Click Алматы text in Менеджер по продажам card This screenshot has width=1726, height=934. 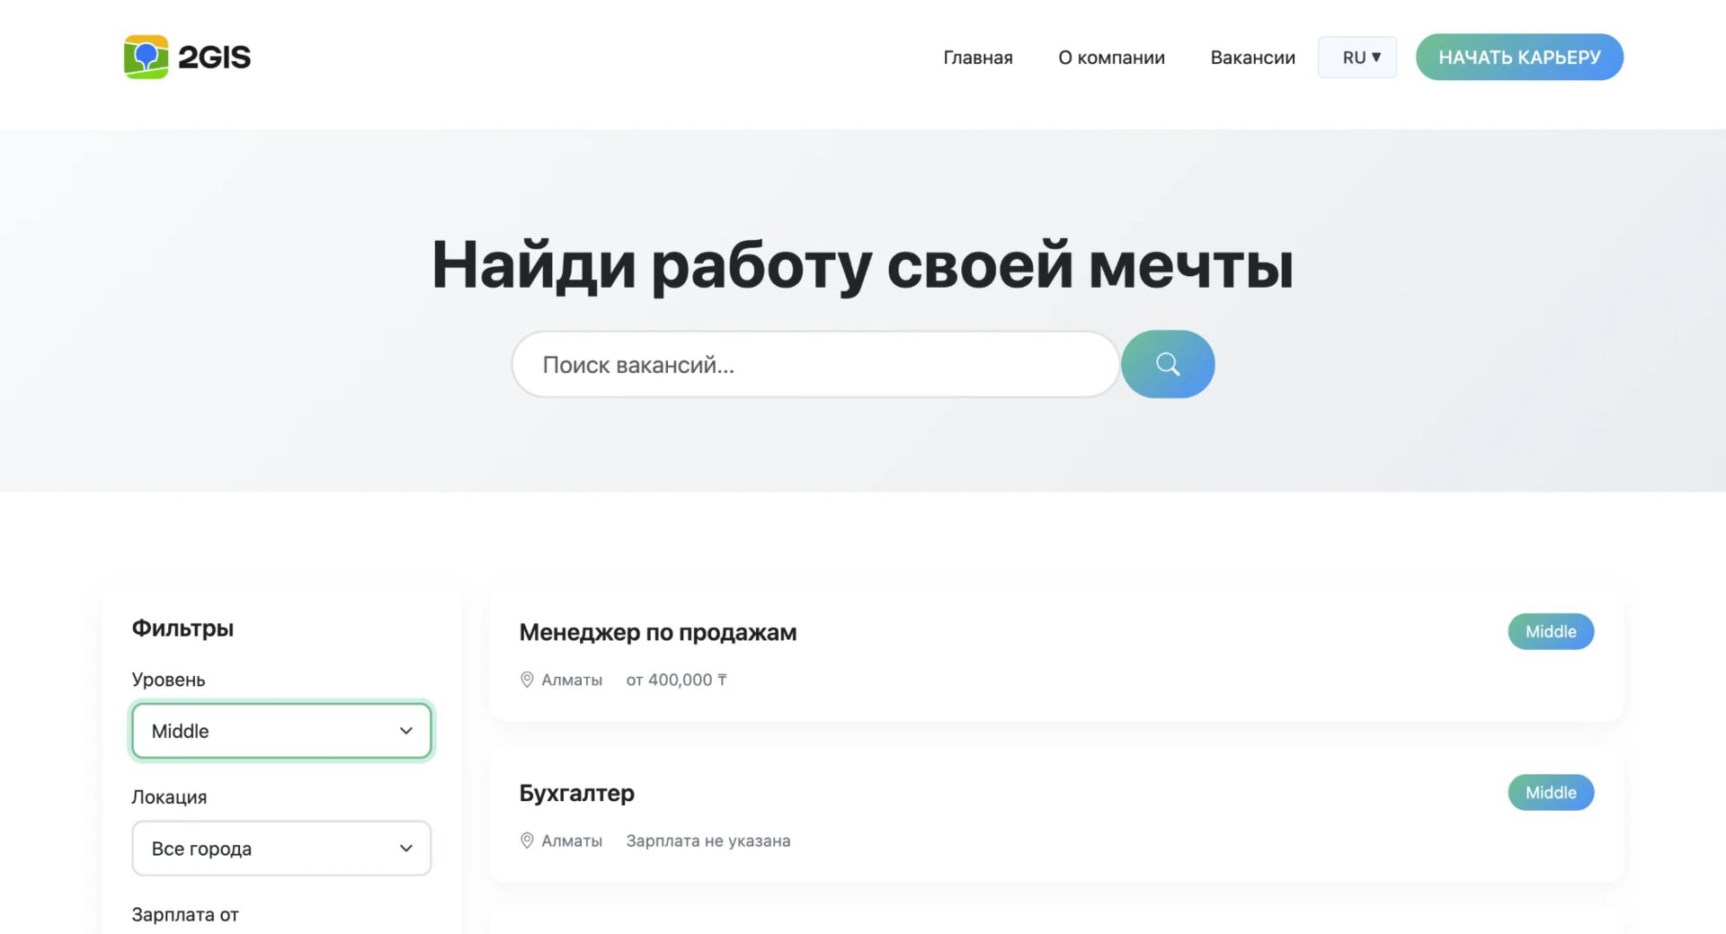[572, 680]
